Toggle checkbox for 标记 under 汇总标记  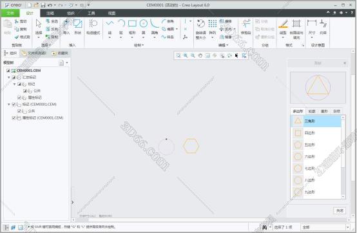click(19, 85)
